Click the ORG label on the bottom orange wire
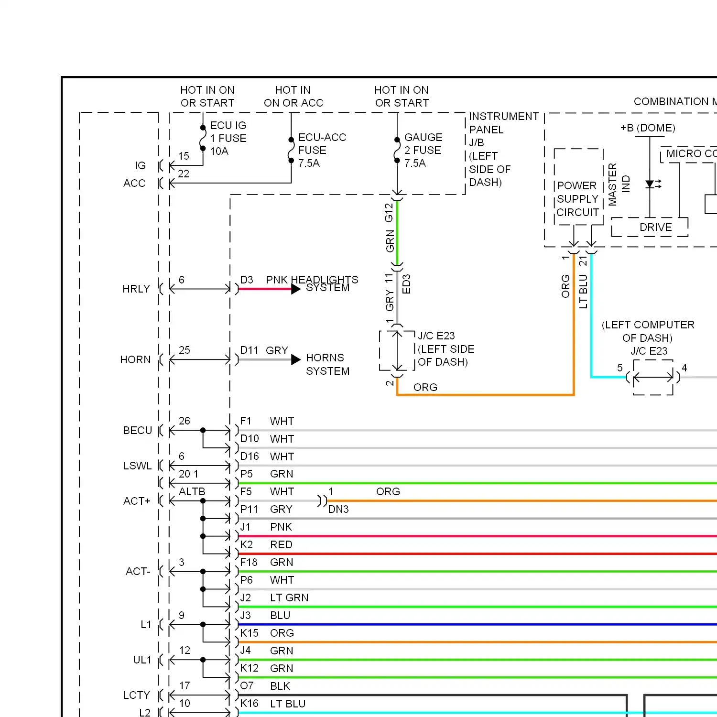 pos(425,387)
